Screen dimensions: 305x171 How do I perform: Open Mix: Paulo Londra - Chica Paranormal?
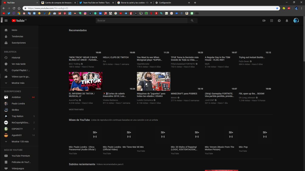point(83,148)
